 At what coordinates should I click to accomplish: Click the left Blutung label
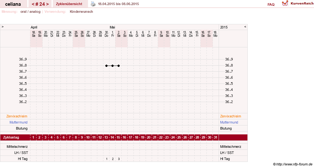point(22,128)
